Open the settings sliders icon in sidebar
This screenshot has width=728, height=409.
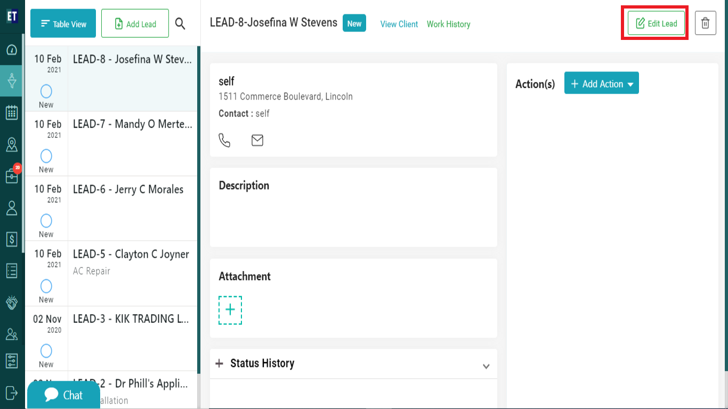(12, 361)
